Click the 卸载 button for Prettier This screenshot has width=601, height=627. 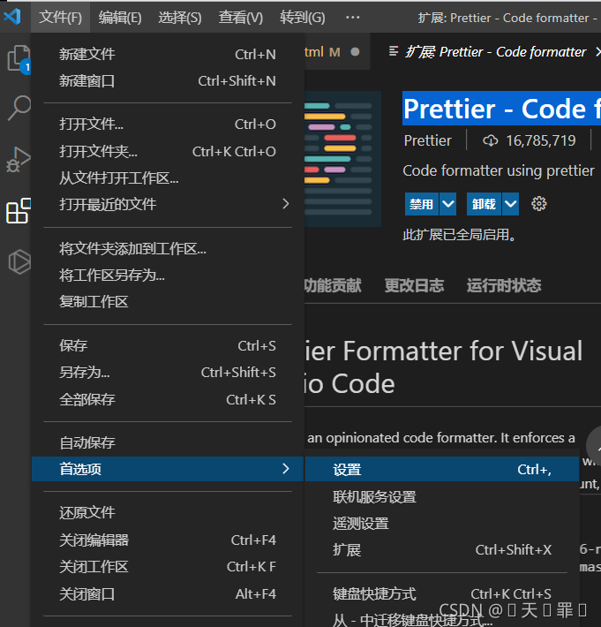(484, 204)
